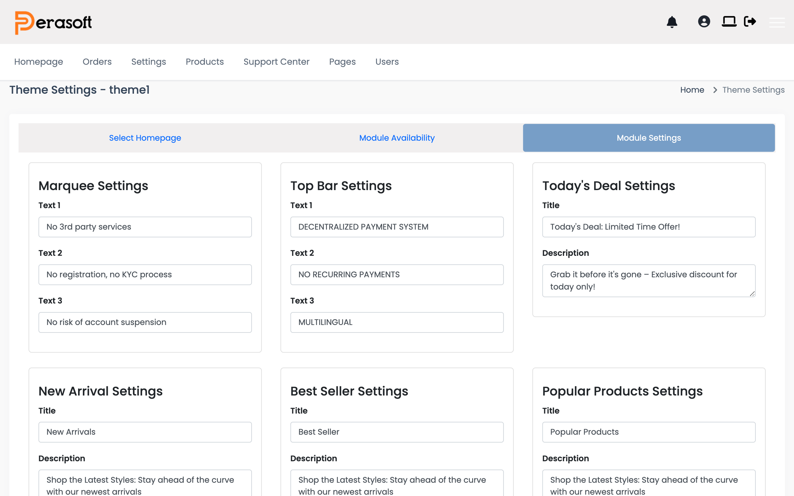Edit Today's Deal description textarea
Image resolution: width=794 pixels, height=496 pixels.
[649, 281]
